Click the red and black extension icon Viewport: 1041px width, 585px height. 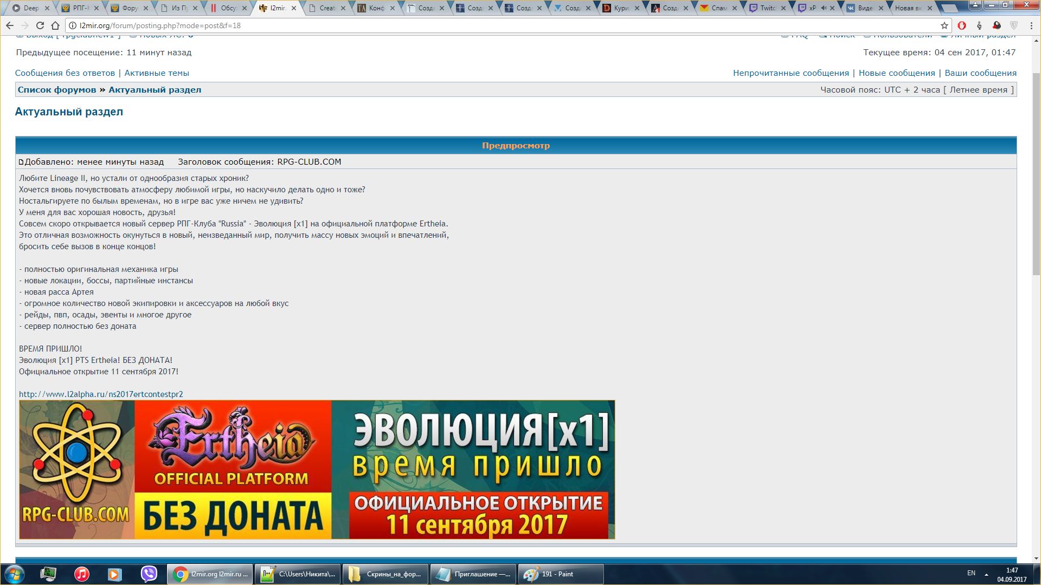pyautogui.click(x=997, y=25)
